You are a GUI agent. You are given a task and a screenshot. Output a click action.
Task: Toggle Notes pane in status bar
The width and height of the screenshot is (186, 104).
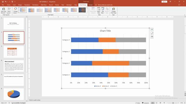[138, 103]
